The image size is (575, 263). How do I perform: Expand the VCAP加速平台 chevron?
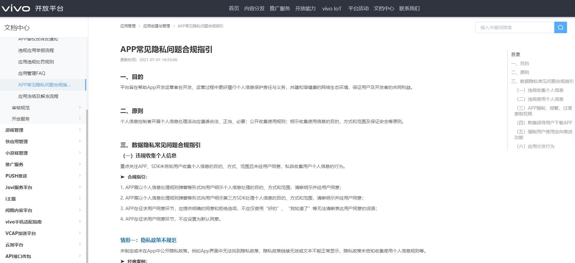tap(80, 233)
